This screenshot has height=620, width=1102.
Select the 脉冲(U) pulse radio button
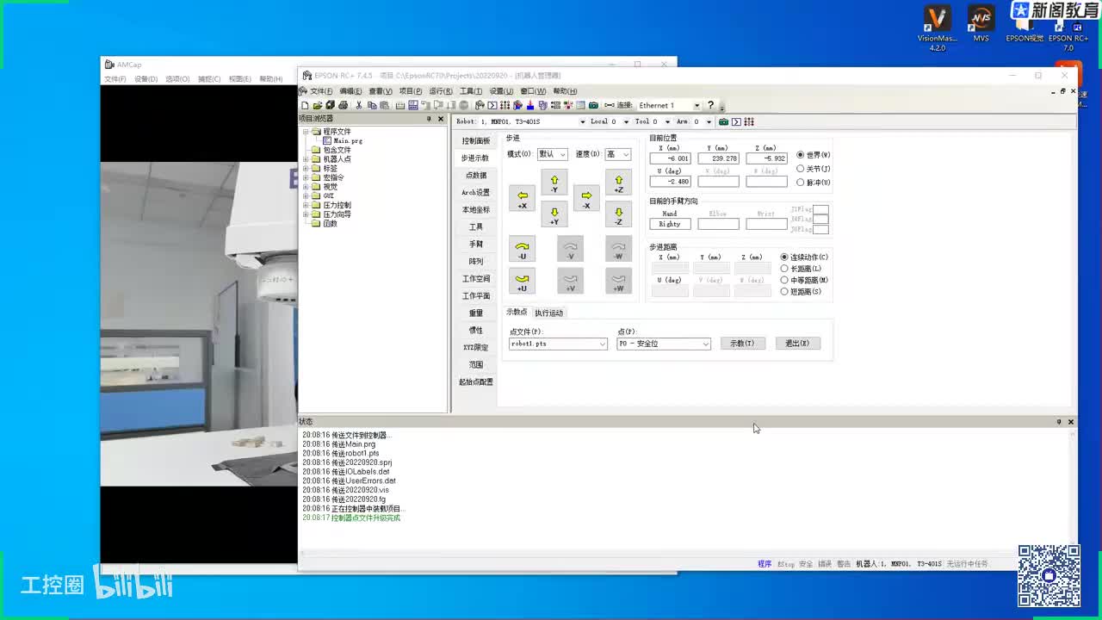[x=801, y=183]
